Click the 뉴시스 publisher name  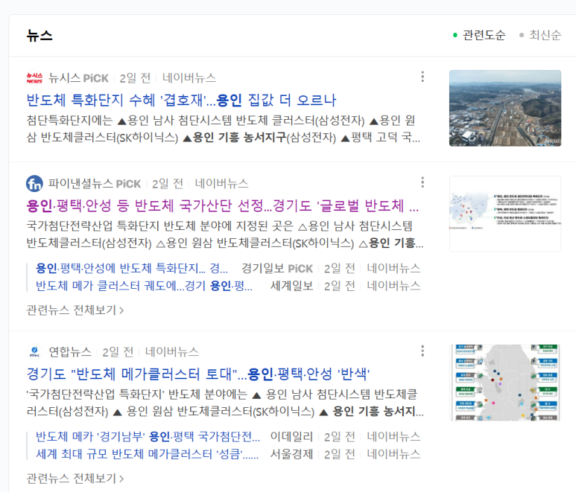point(64,77)
